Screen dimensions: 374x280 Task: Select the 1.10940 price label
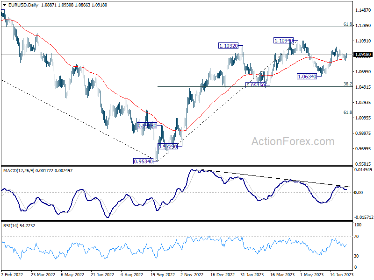[283, 41]
